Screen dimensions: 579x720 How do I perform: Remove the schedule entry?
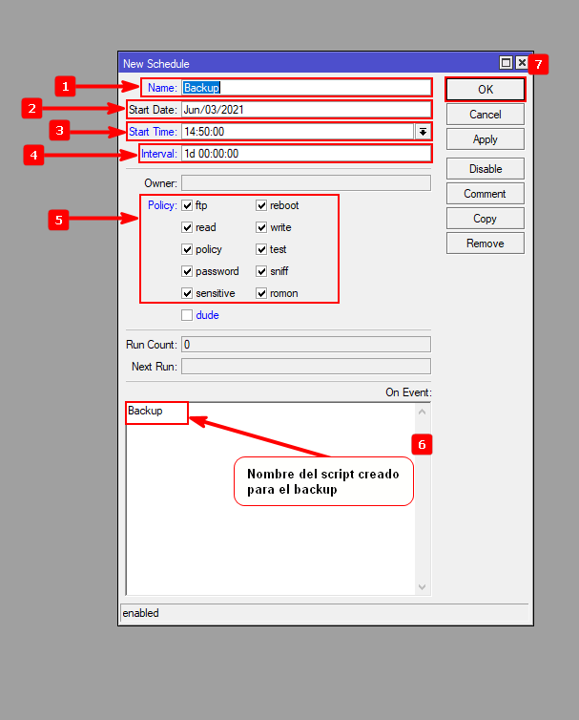coord(485,244)
